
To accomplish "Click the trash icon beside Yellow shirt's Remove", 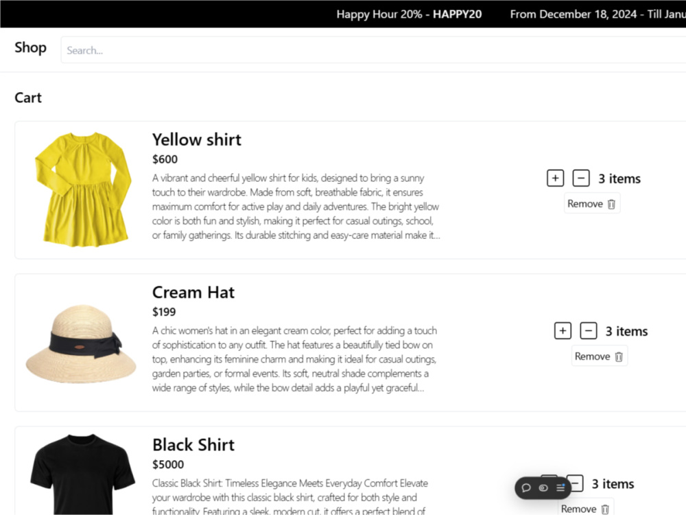I will click(x=609, y=203).
